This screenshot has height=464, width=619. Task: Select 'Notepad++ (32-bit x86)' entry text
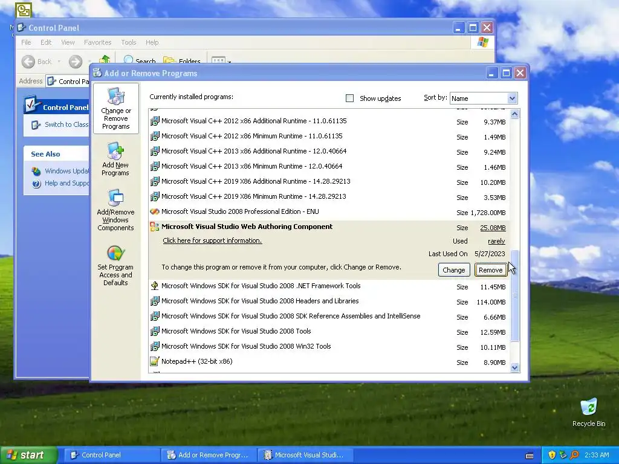(x=196, y=361)
